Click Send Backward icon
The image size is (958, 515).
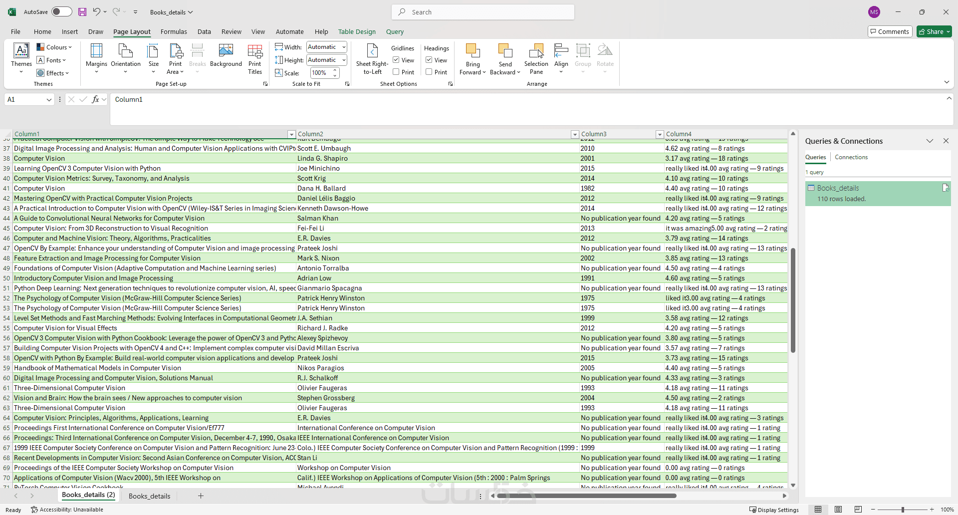[505, 50]
